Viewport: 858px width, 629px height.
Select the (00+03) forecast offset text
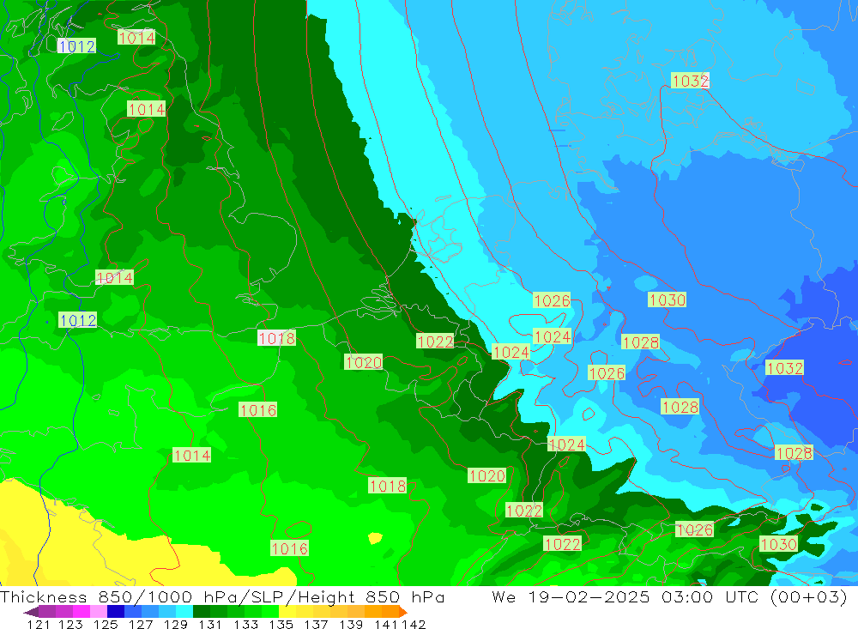pyautogui.click(x=808, y=596)
